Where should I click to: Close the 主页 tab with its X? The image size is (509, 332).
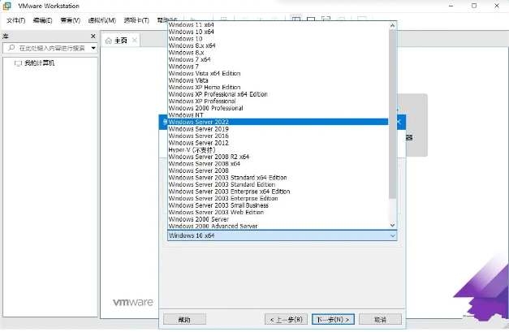point(135,41)
